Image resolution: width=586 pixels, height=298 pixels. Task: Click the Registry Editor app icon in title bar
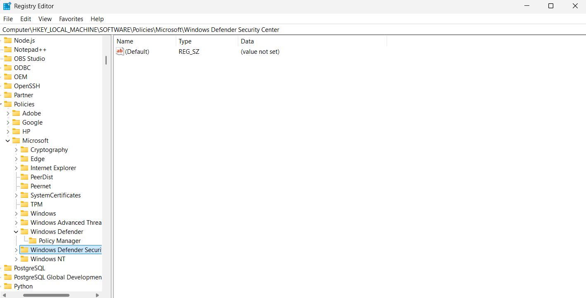point(7,6)
